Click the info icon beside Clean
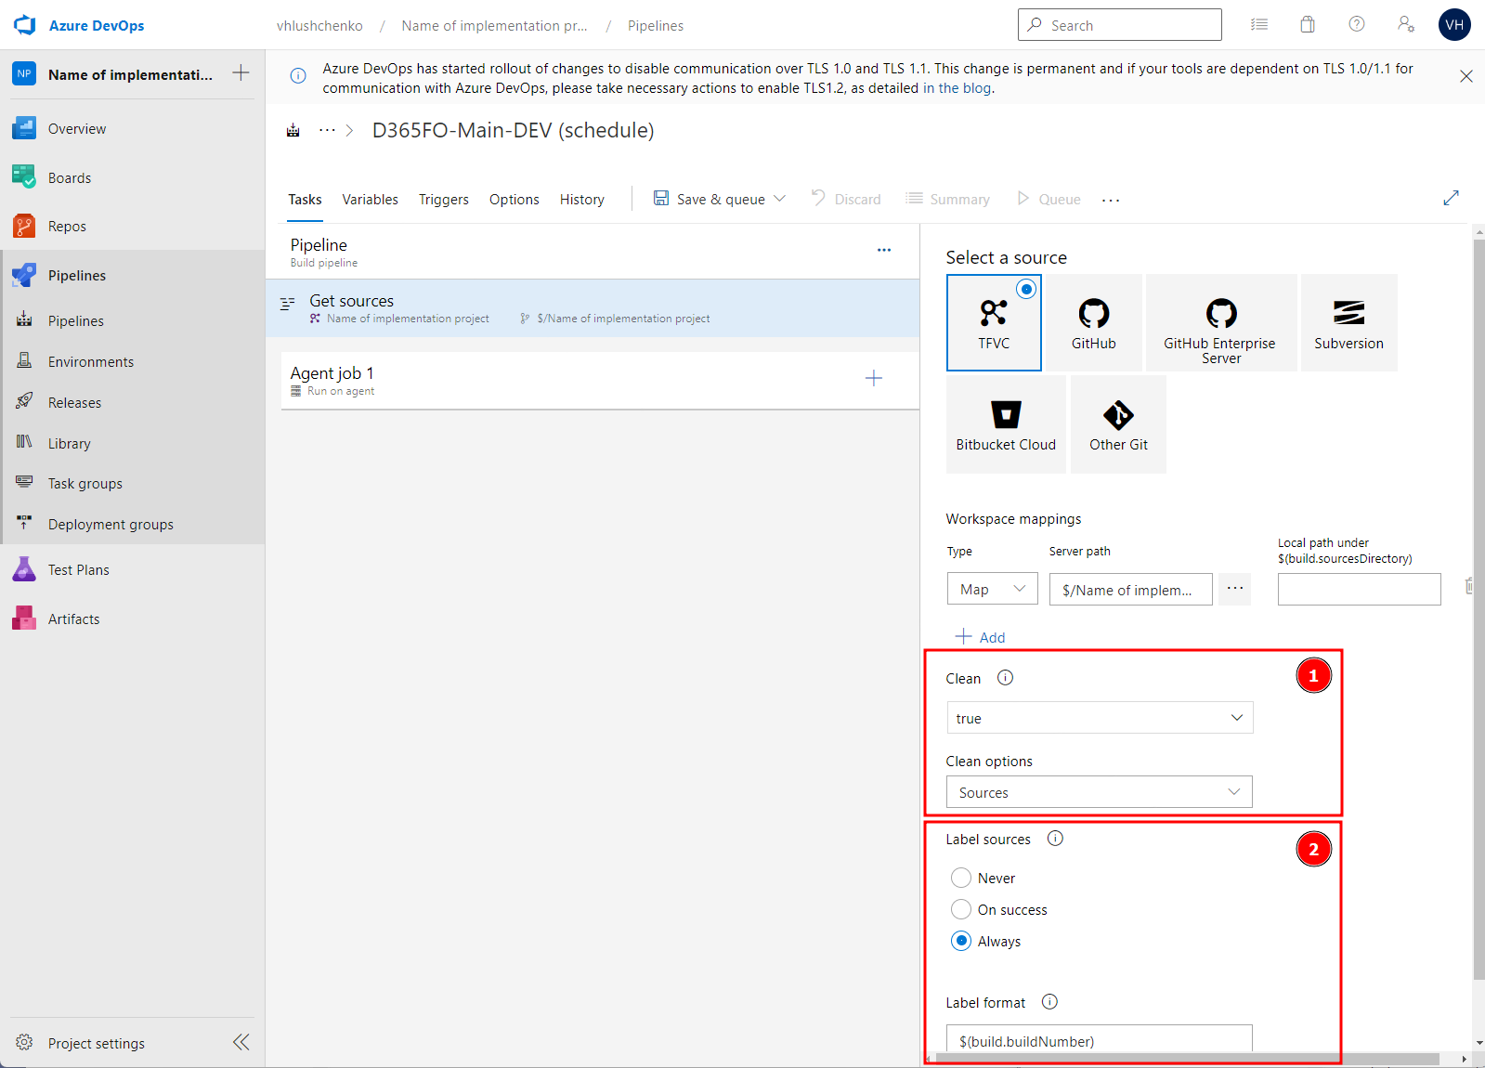 point(1005,678)
